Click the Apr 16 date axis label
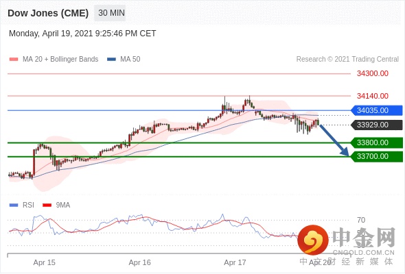Viewport: 405px width, 274px height. (x=139, y=262)
